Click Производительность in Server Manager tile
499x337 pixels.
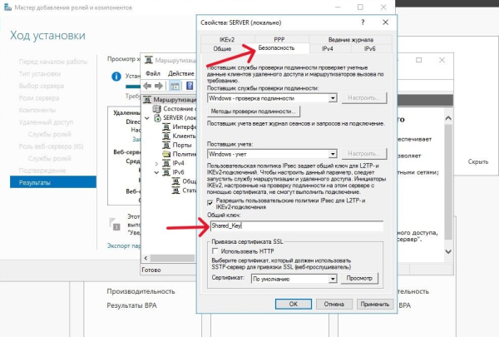tap(141, 291)
